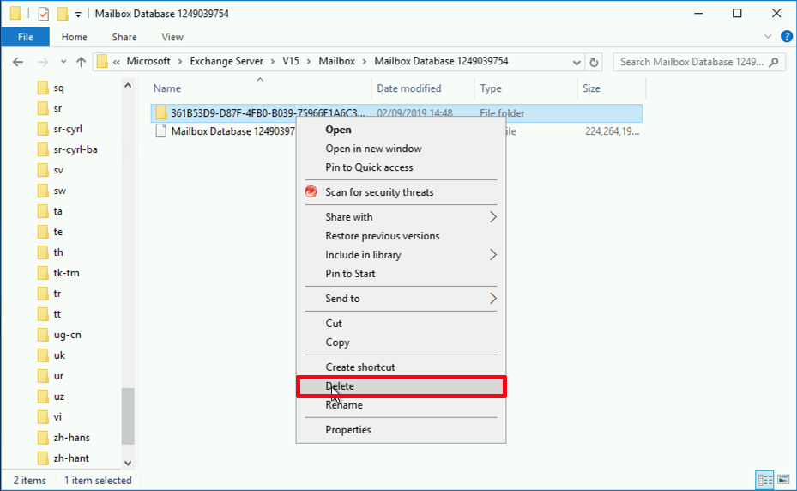797x491 pixels.
Task: Go back with the Back arrow
Action: 18,62
